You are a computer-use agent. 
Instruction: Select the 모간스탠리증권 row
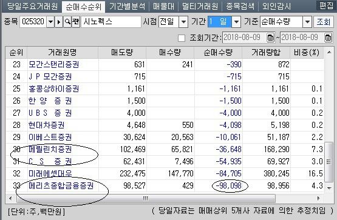[x=165, y=64]
